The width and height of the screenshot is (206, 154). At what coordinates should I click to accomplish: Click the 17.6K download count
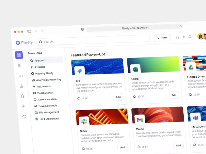coord(84,98)
